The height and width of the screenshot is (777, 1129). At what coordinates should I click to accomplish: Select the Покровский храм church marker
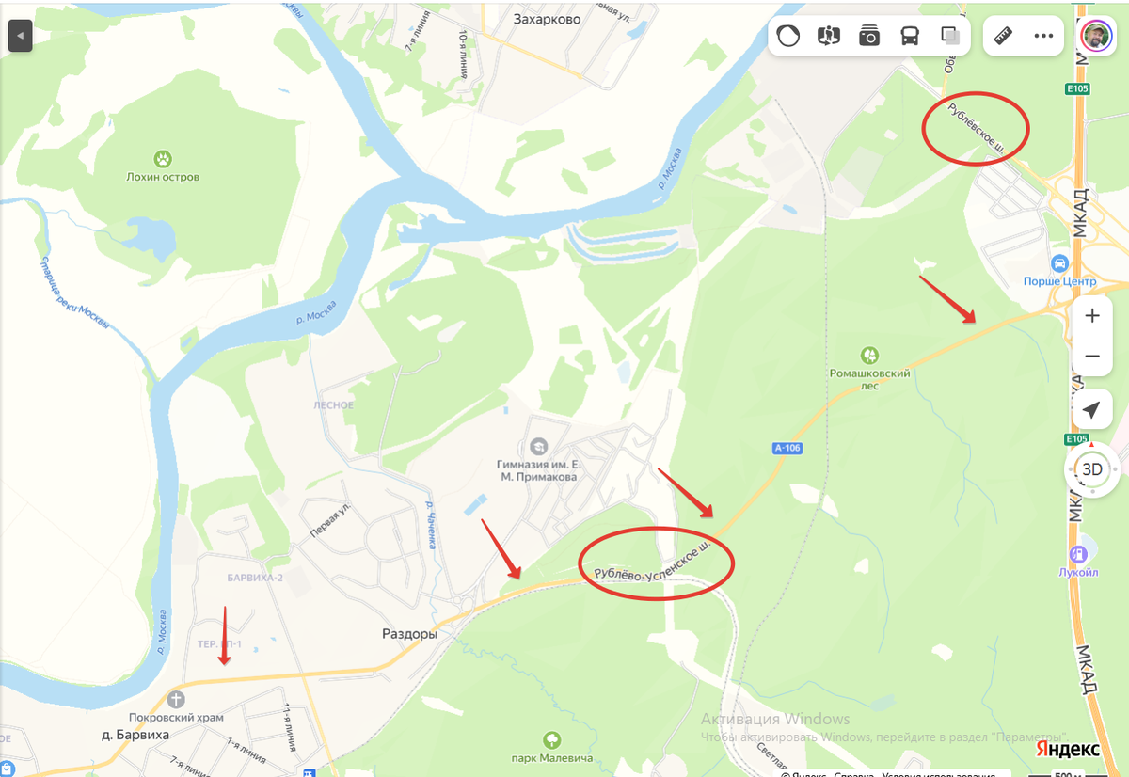[x=176, y=699]
